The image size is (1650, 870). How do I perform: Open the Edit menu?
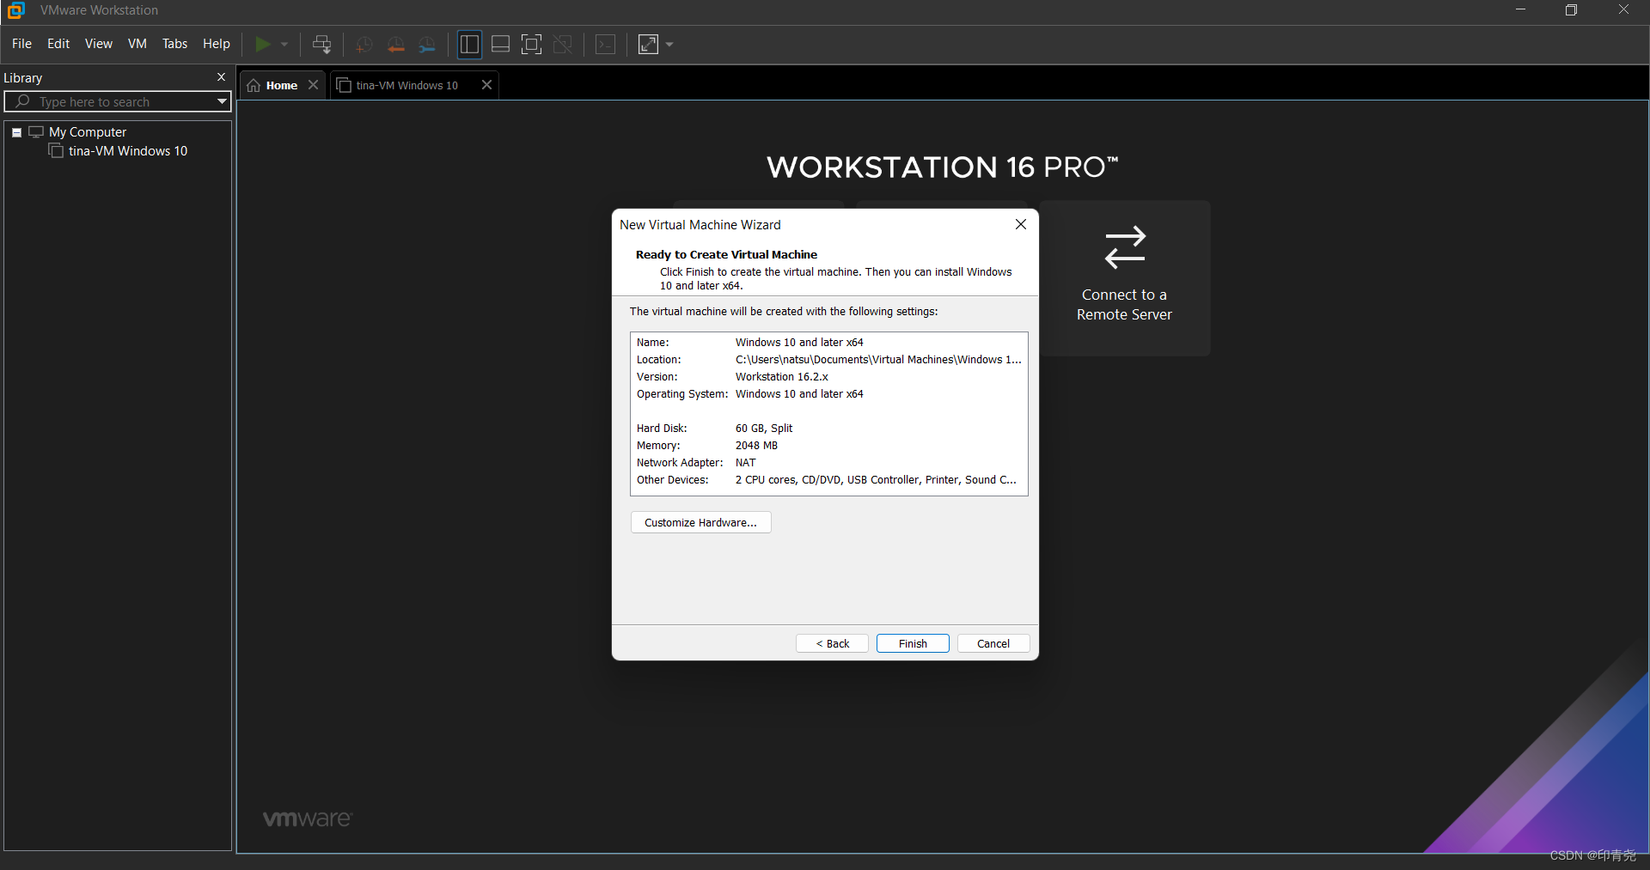point(58,44)
